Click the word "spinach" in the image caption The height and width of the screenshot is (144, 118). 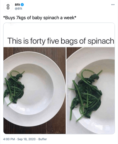[x=101, y=41]
